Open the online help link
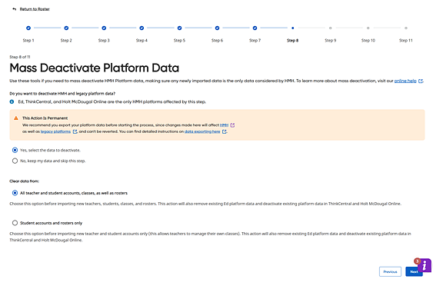 [x=405, y=81]
